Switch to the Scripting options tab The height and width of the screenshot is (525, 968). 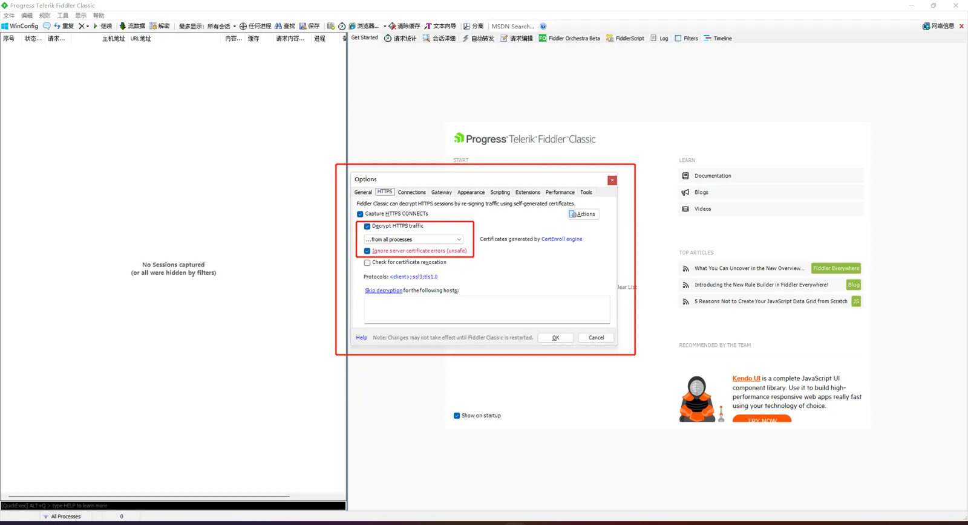pyautogui.click(x=500, y=192)
